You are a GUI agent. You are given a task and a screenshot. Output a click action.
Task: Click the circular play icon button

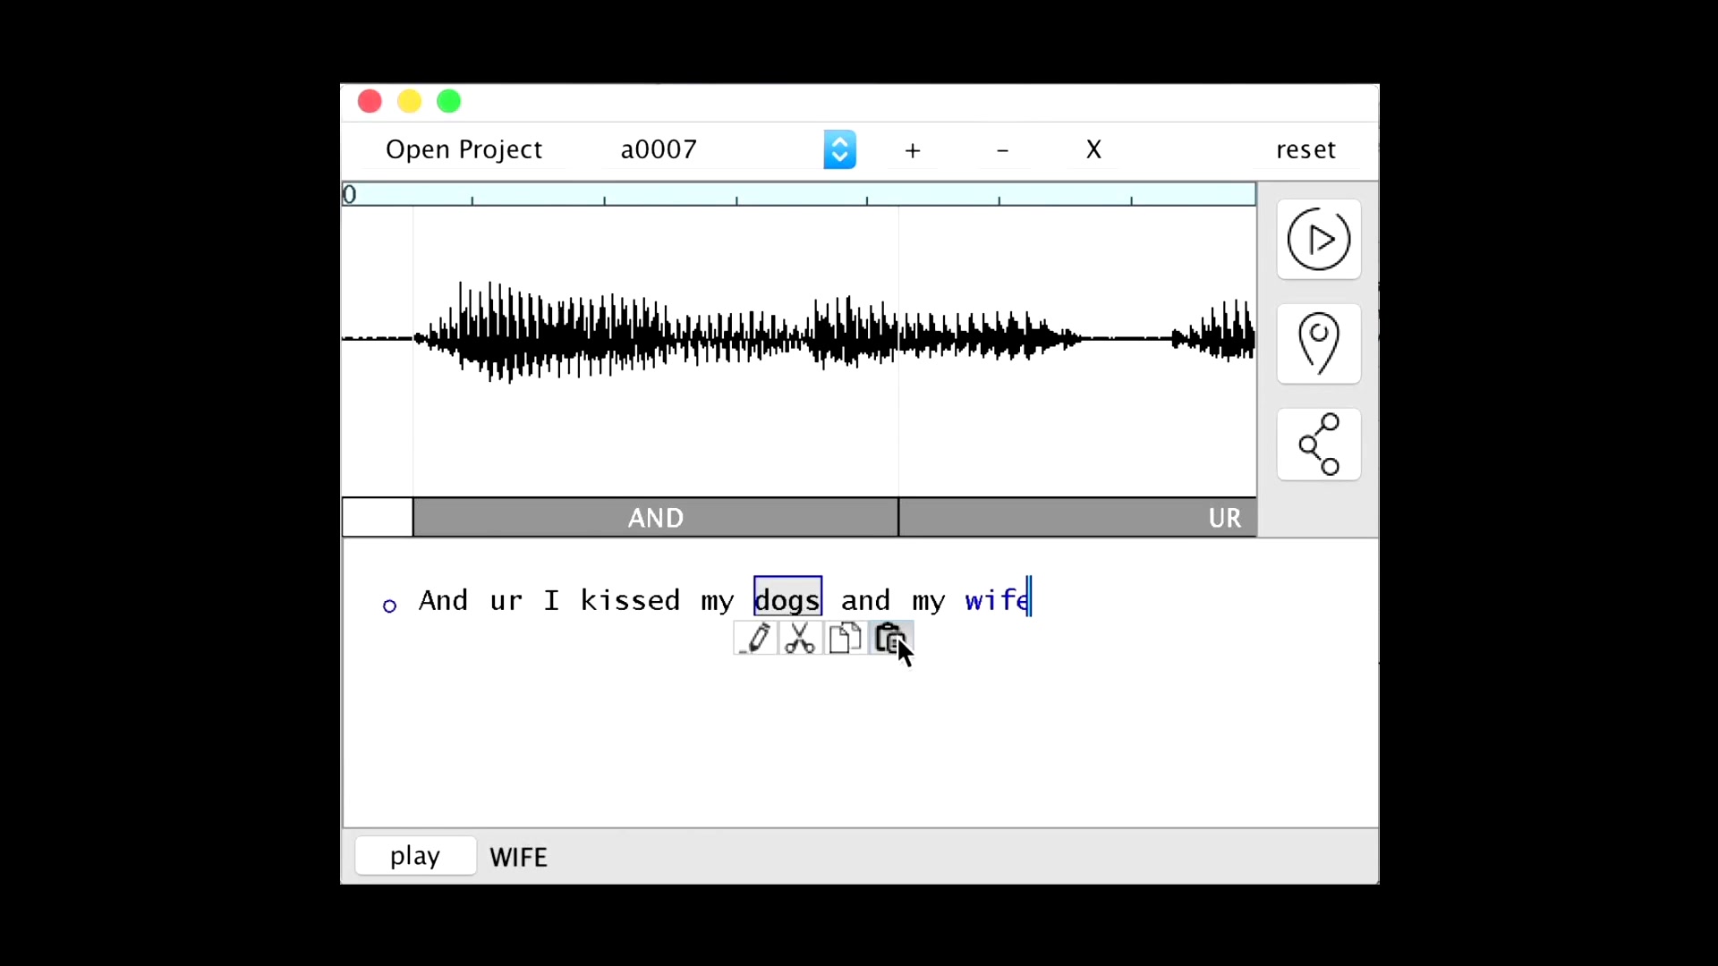(x=1318, y=240)
